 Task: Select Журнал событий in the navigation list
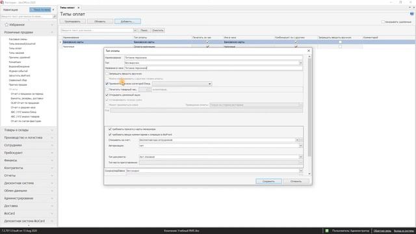[18, 71]
